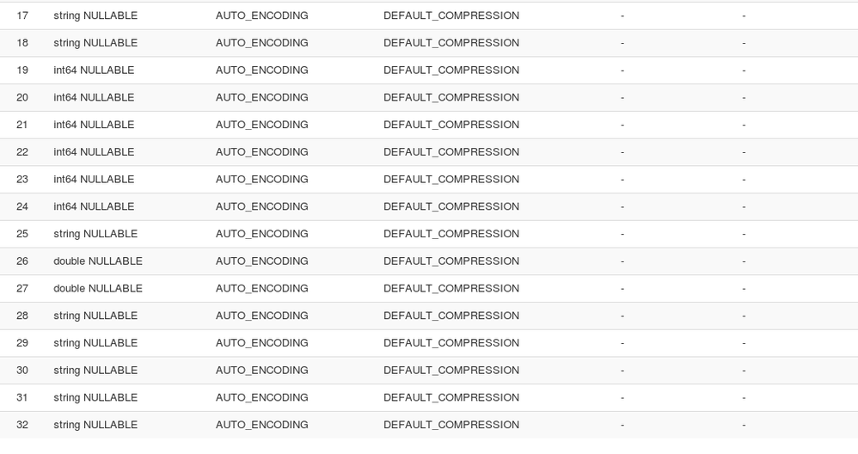Select row number 22

22,152
